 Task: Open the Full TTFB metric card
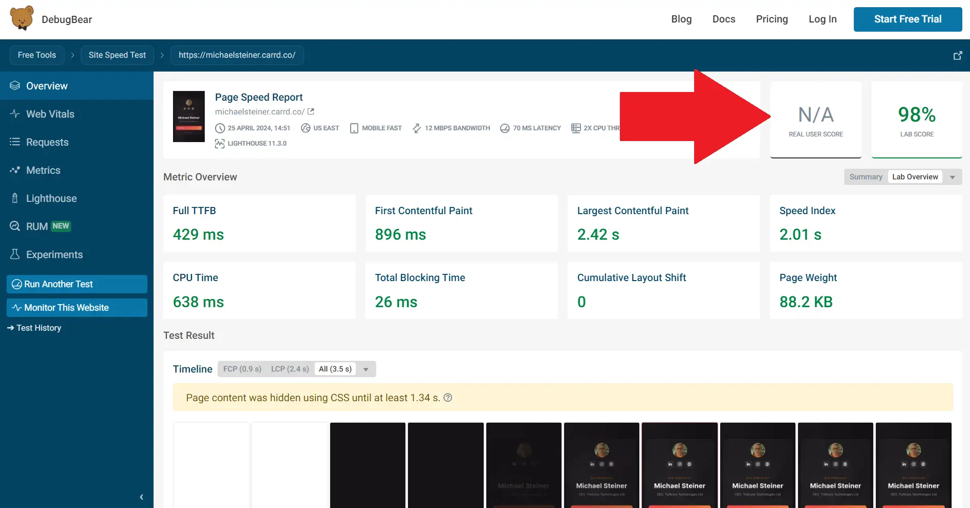pos(260,223)
